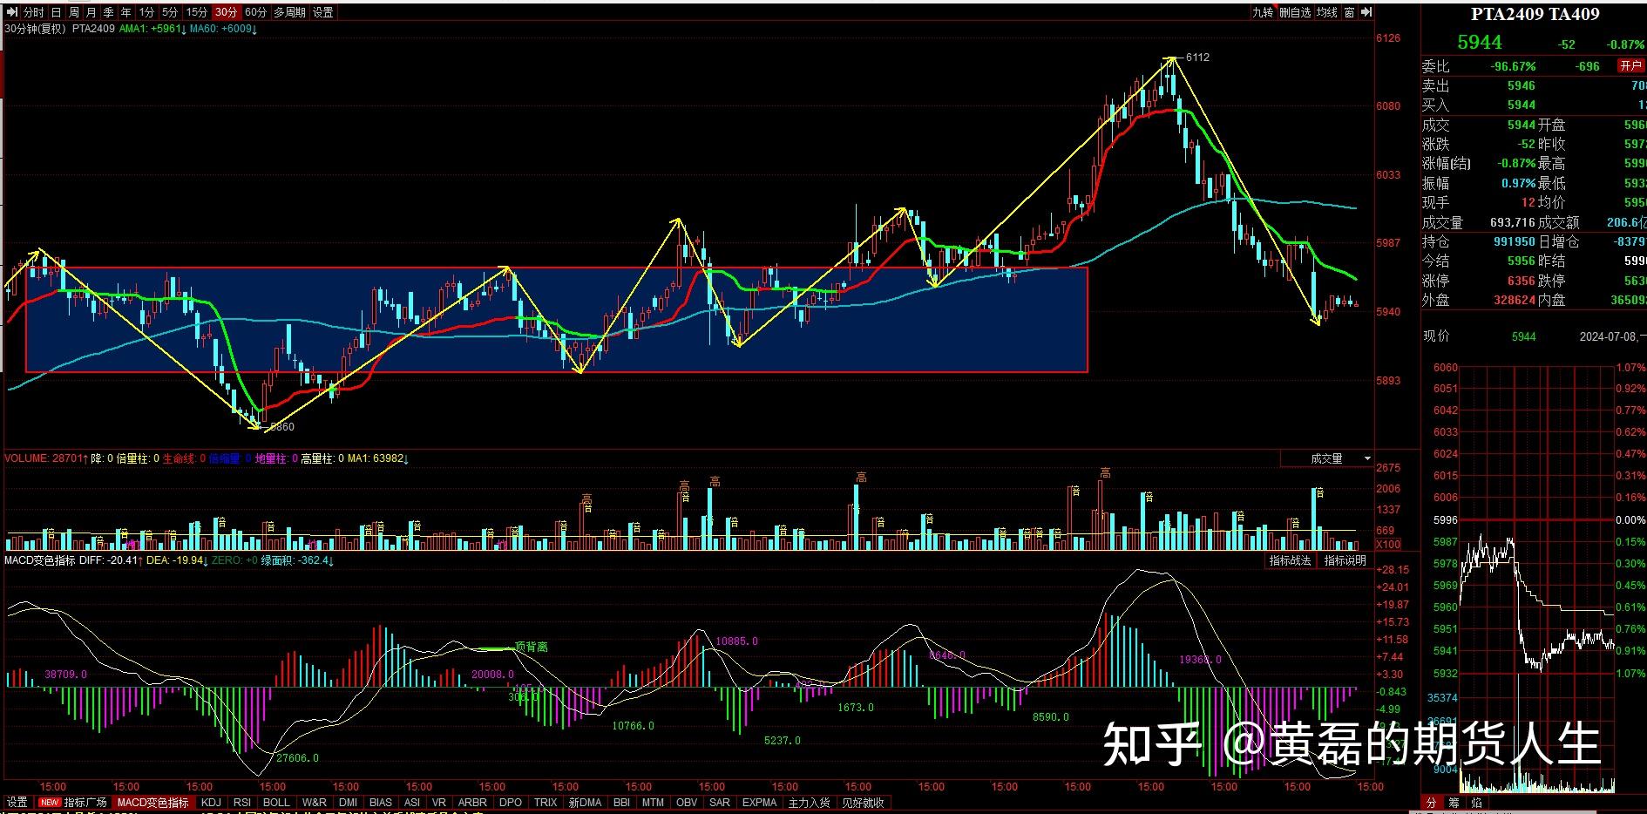Viewport: 1647px width, 814px height.
Task: Click the 成交量 693,716 value
Action: [1513, 222]
